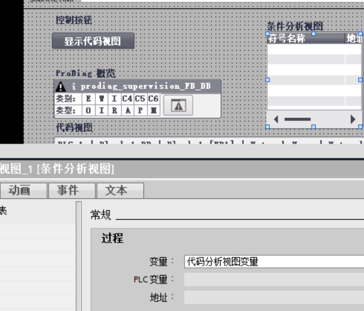Click the 类型: label cell
Viewport: 364px width, 311px height.
(x=68, y=110)
